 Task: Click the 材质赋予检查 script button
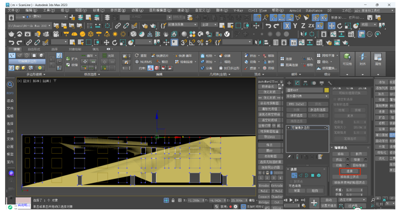click(269, 131)
